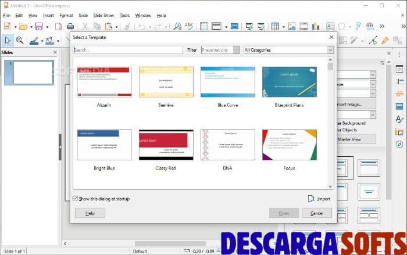Click the Insert Image icon in the toolbar

click(x=292, y=27)
